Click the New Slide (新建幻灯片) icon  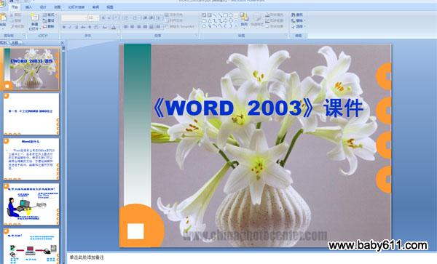[x=34, y=17]
